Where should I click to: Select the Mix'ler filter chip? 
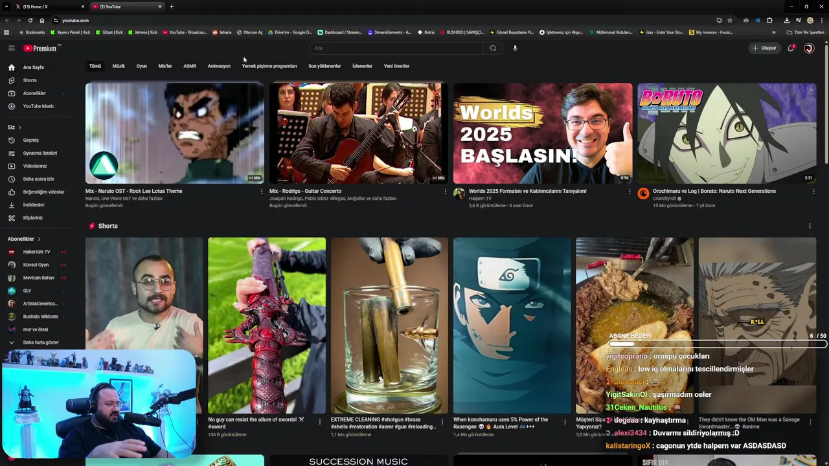click(165, 66)
